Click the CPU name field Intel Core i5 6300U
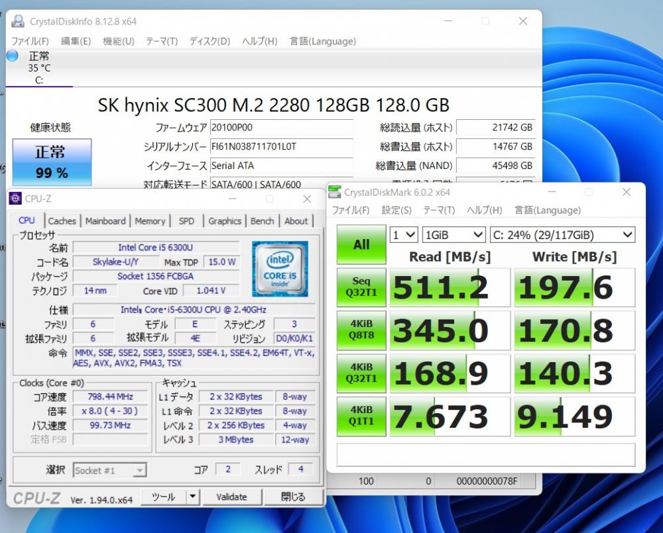The image size is (663, 533). (156, 248)
